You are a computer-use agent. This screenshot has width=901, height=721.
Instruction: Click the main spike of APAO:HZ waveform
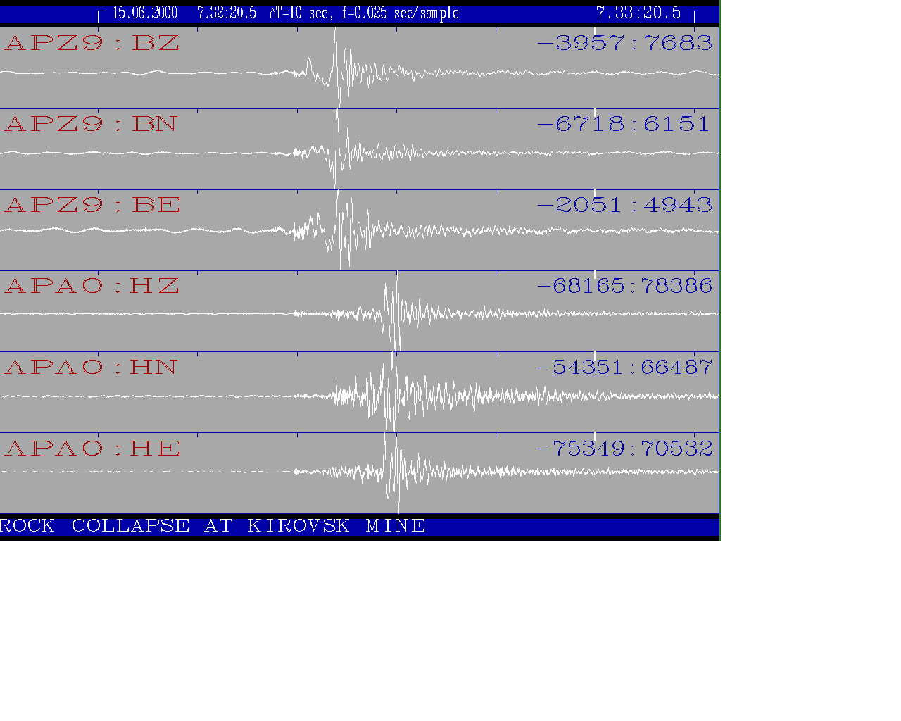point(398,310)
